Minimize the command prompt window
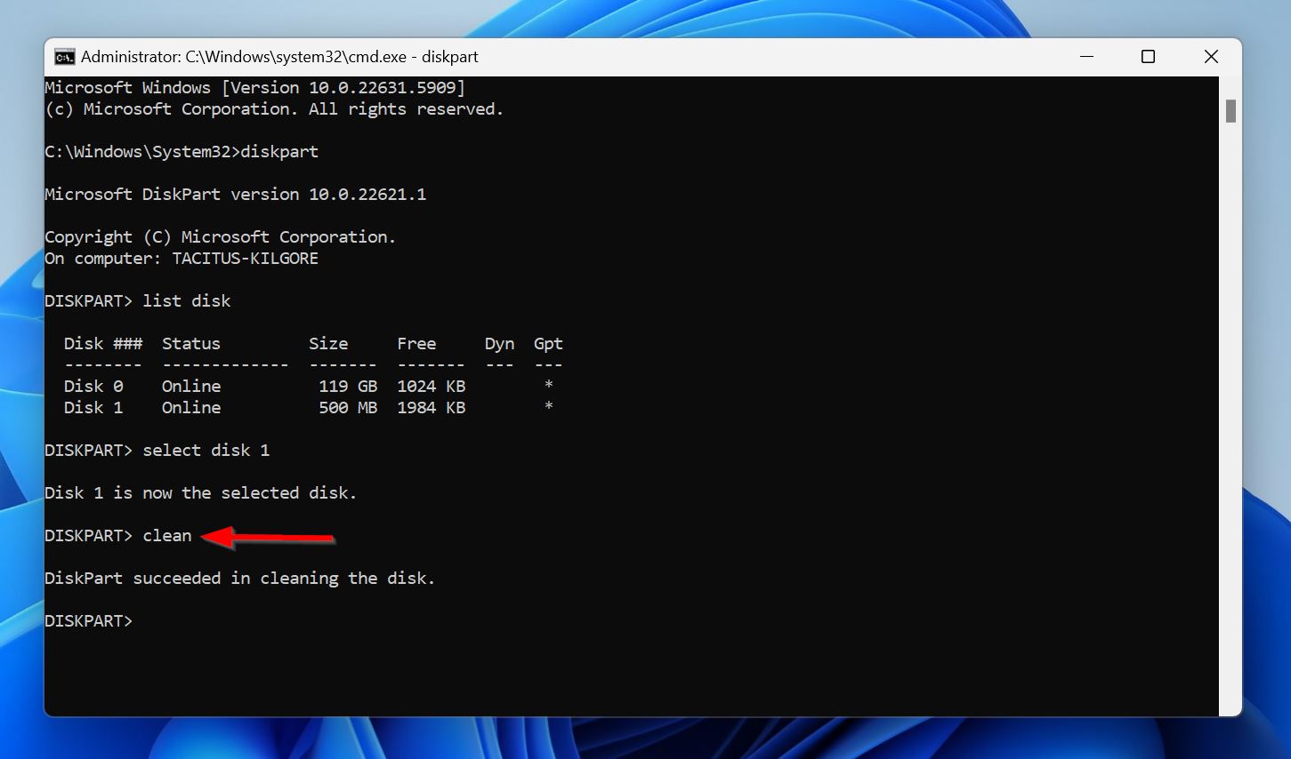This screenshot has width=1291, height=759. (1086, 56)
